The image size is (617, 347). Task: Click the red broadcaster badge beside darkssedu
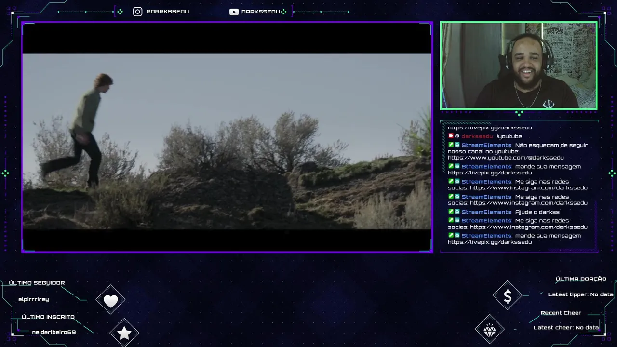click(451, 136)
